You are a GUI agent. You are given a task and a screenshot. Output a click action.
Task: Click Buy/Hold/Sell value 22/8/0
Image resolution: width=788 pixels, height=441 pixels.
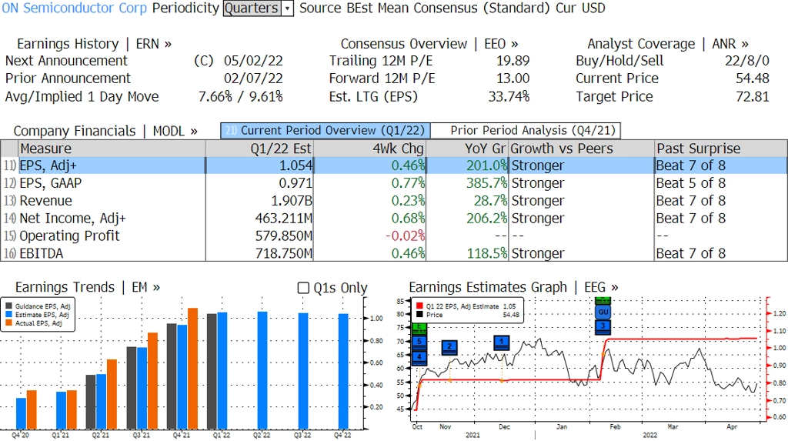point(746,61)
